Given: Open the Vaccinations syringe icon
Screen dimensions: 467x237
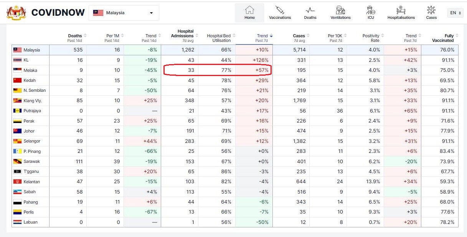Looking at the screenshot, I should [280, 10].
